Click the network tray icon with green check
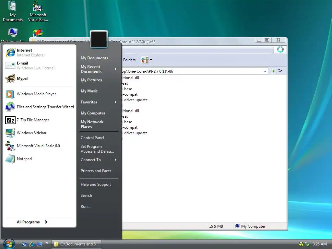The image size is (332, 249). tap(307, 244)
